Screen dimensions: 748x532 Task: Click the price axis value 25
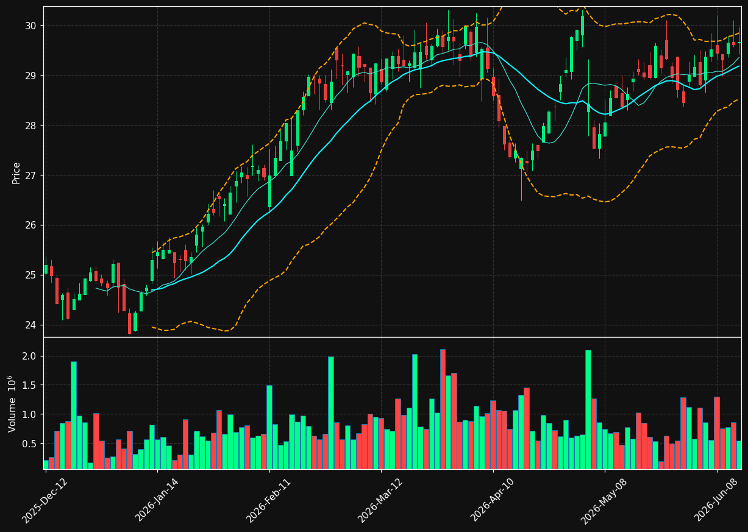click(31, 275)
